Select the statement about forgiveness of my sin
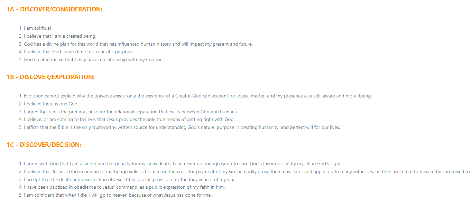This screenshot has width=471, height=207. pyautogui.click(x=129, y=180)
